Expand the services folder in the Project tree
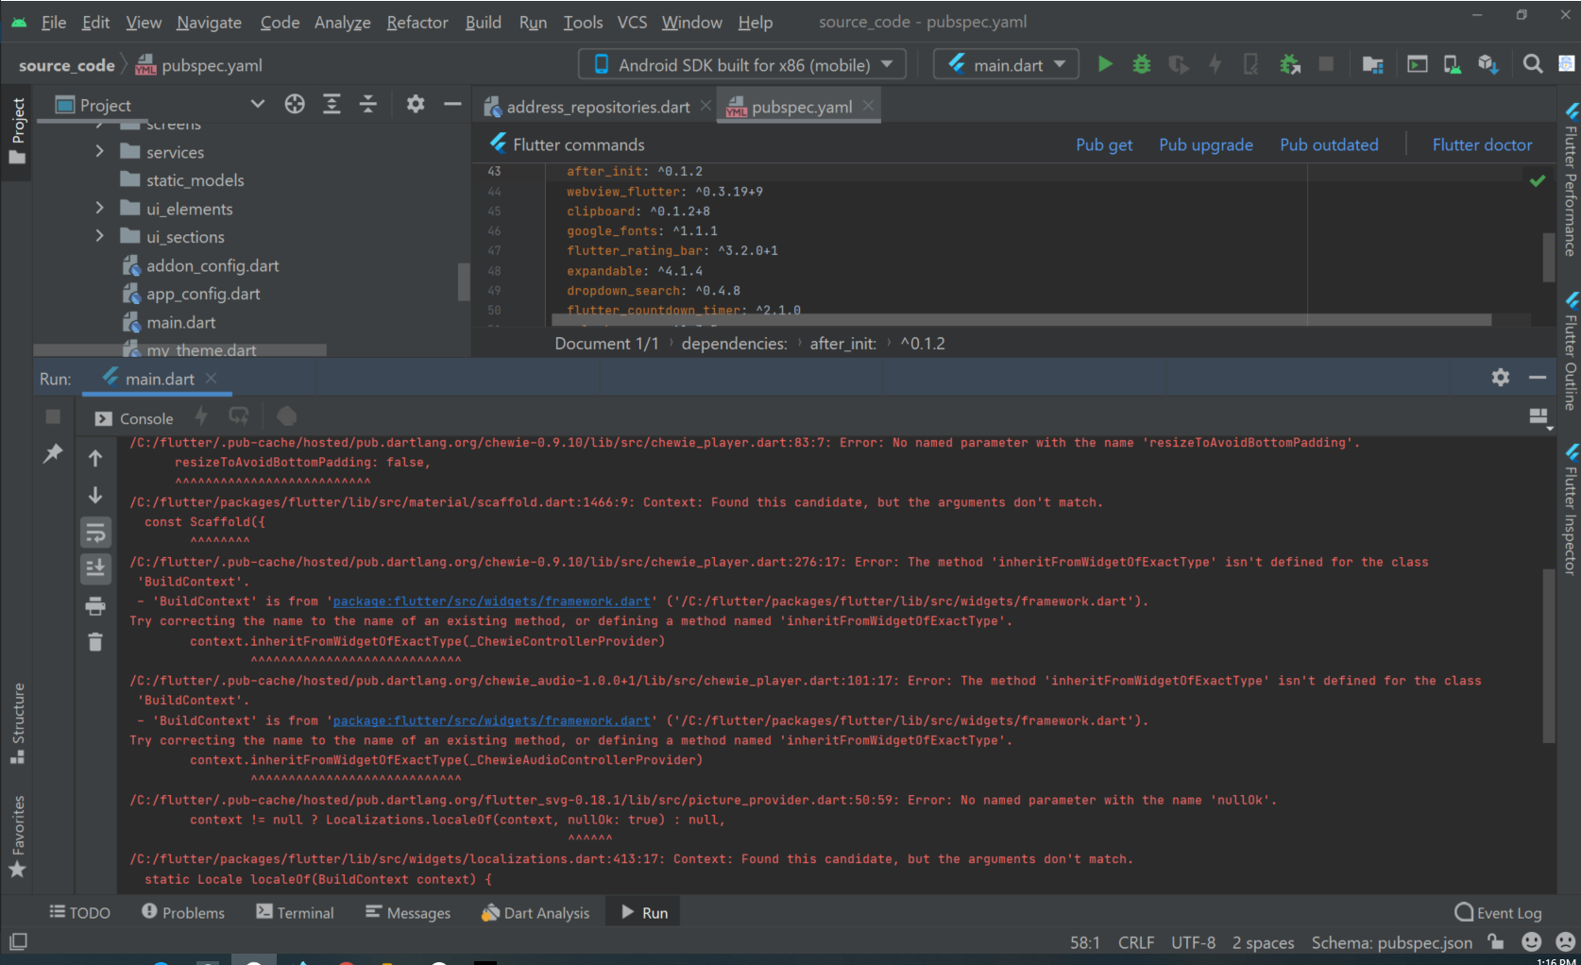The height and width of the screenshot is (965, 1581). tap(99, 151)
